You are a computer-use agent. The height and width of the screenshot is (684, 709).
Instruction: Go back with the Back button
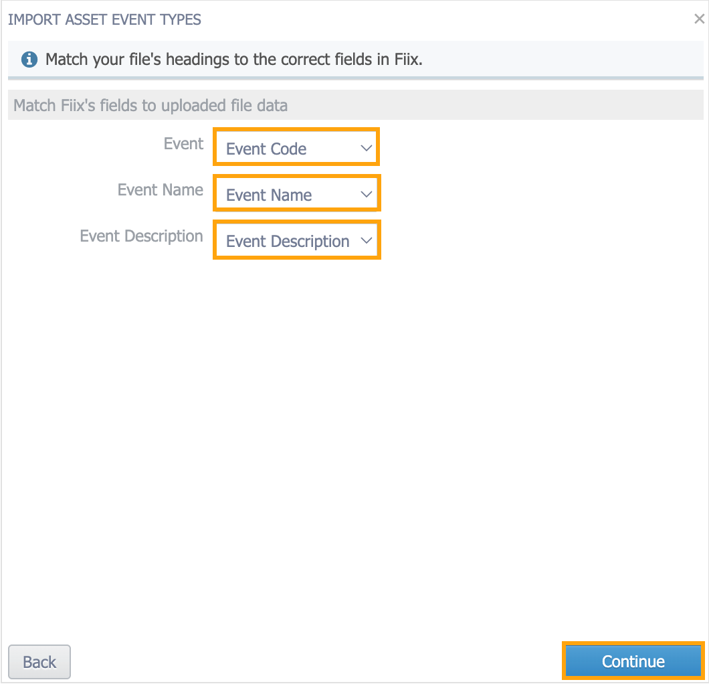[x=39, y=662]
